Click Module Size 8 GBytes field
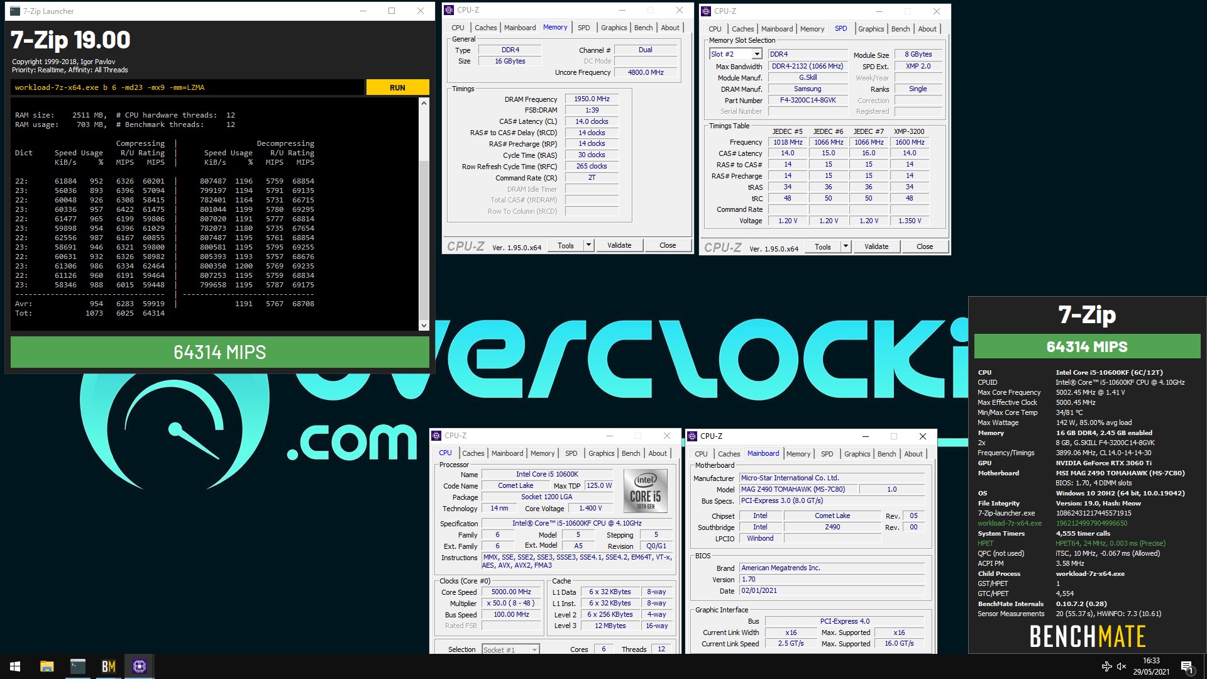The width and height of the screenshot is (1207, 679). [918, 54]
